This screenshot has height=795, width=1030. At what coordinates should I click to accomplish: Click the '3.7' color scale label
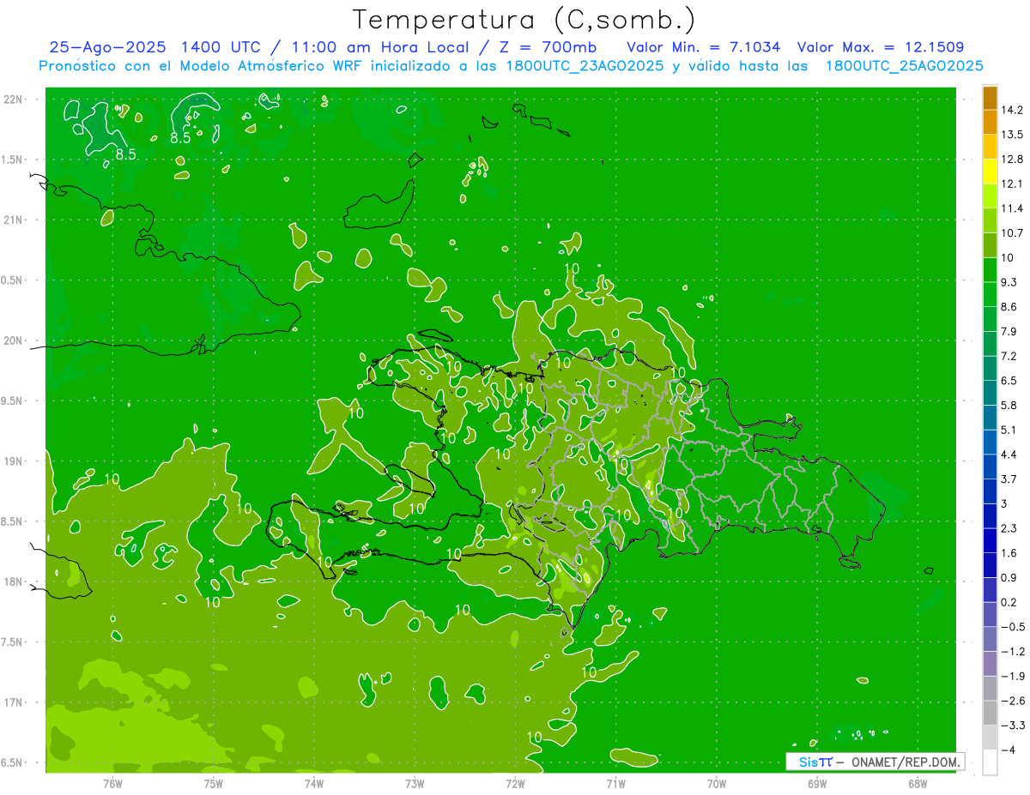[1009, 479]
